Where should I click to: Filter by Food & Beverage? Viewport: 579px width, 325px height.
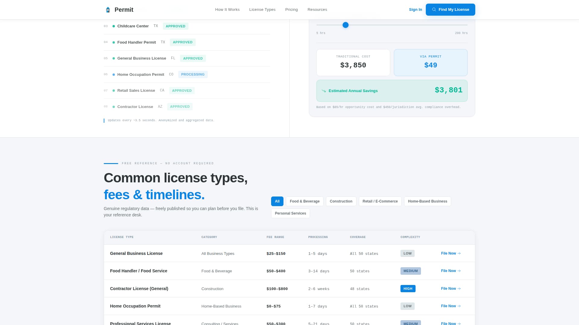(x=305, y=201)
